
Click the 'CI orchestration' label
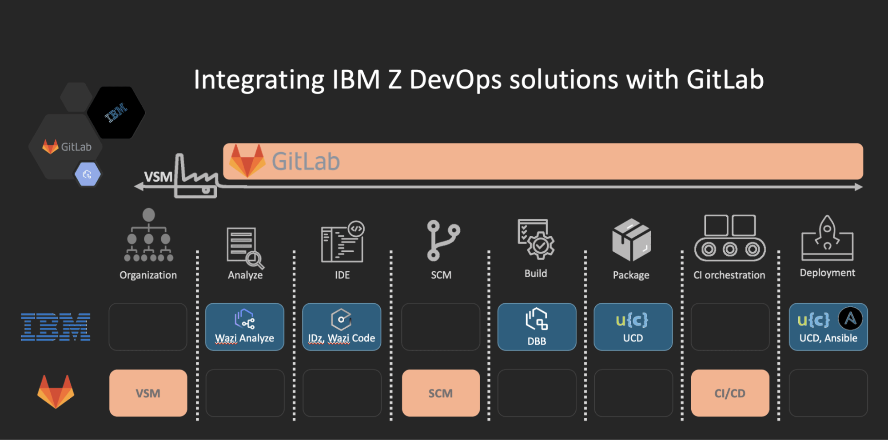pyautogui.click(x=729, y=275)
